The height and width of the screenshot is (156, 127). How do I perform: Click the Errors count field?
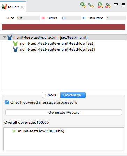click(x=71, y=18)
